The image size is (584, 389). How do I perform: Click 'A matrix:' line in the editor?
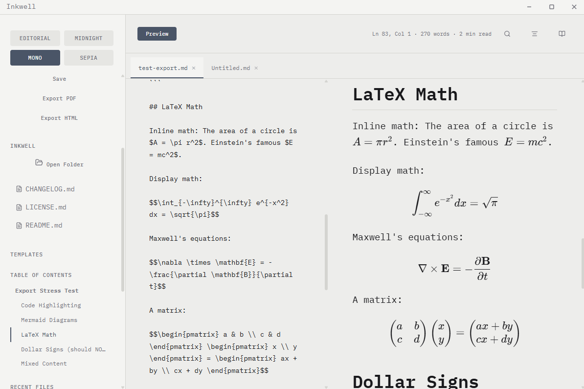click(167, 310)
